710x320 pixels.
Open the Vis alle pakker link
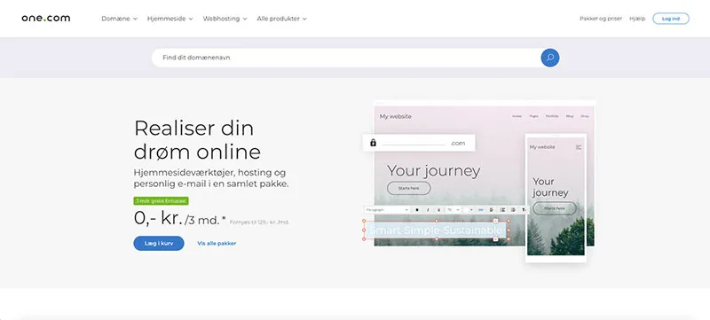pos(217,243)
